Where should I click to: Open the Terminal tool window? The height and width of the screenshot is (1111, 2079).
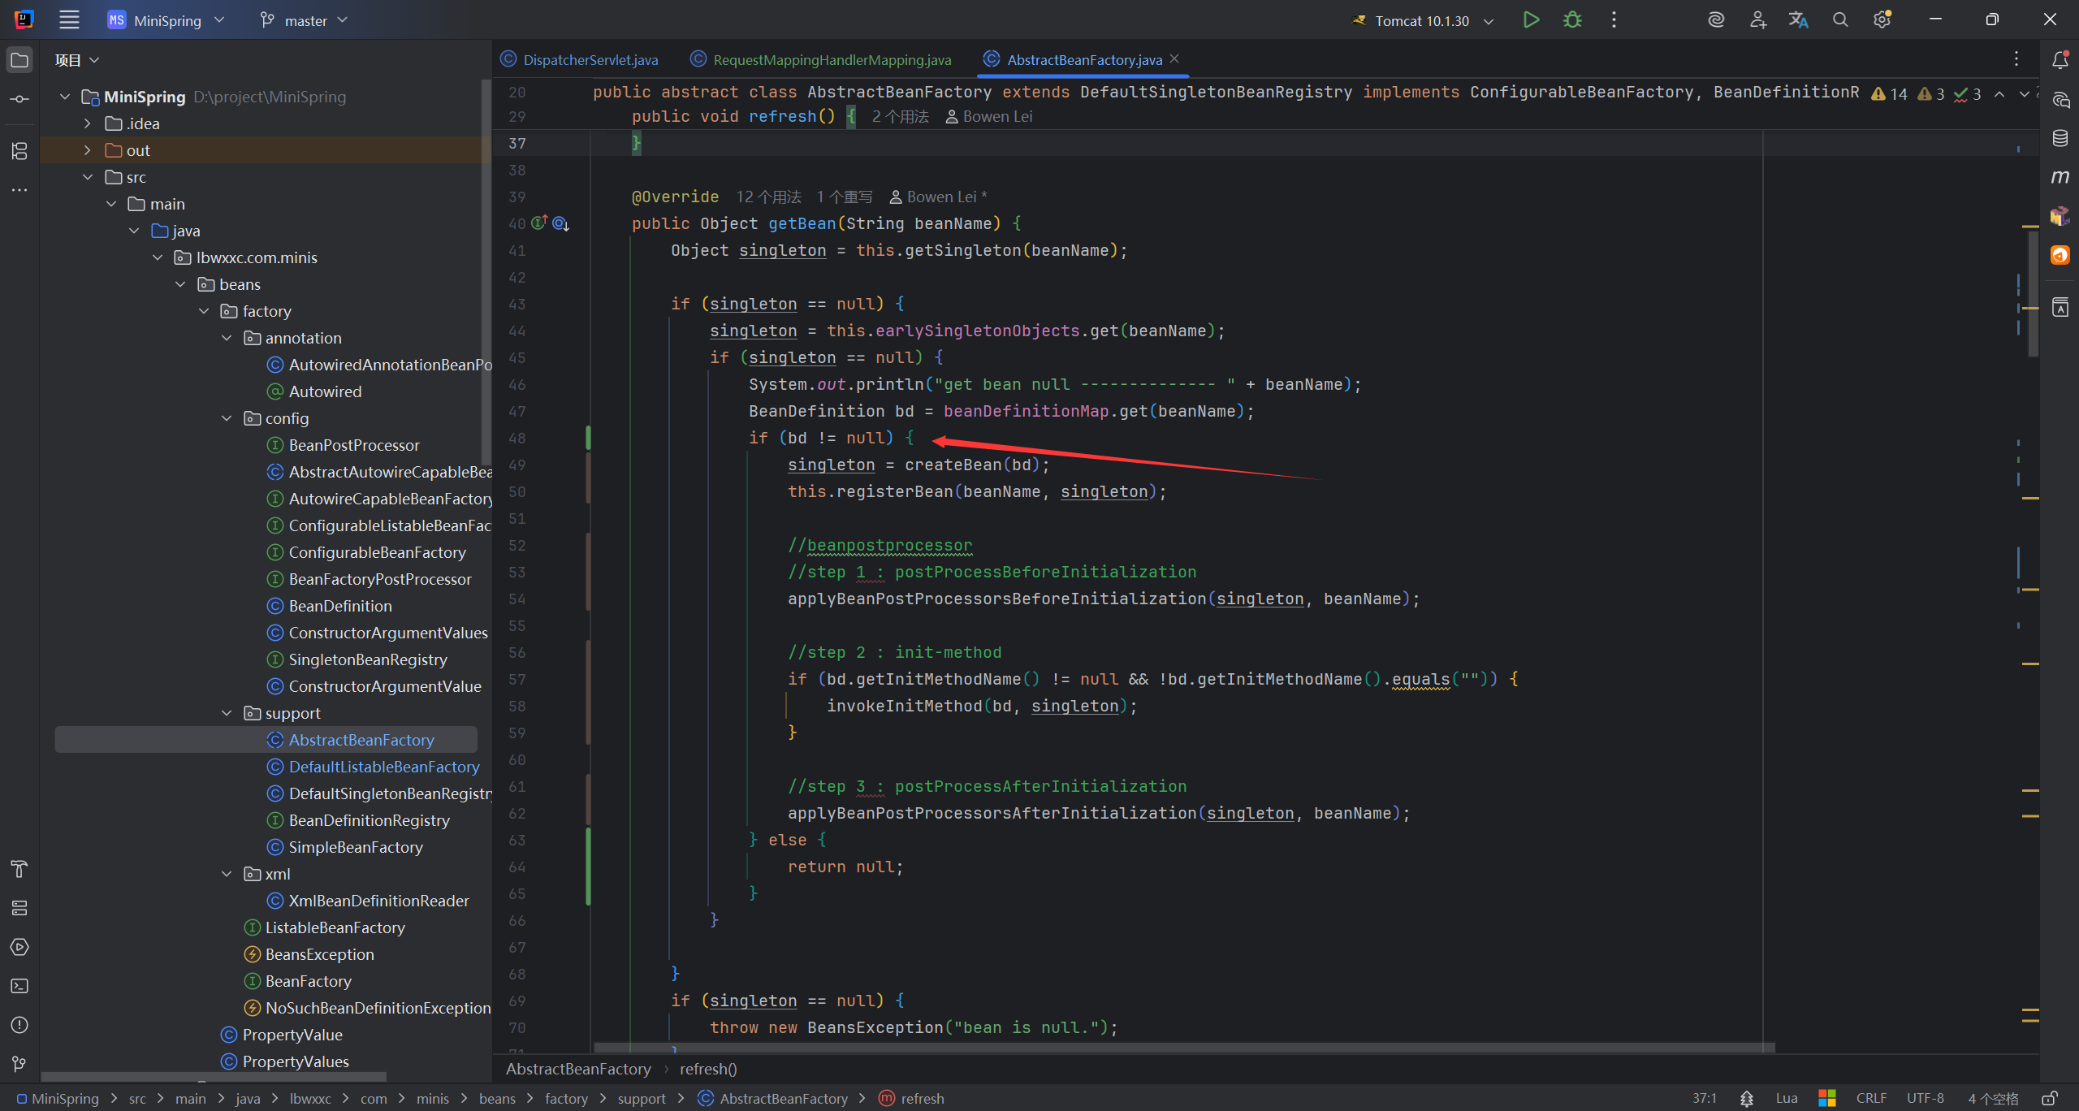tap(19, 986)
